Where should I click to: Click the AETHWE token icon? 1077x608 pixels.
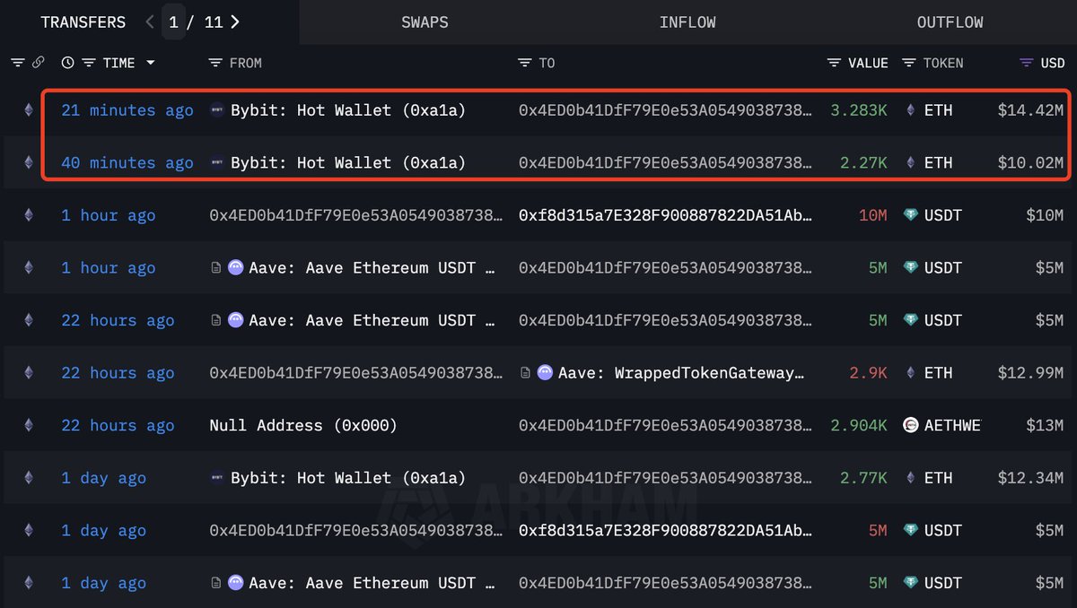[x=911, y=425]
